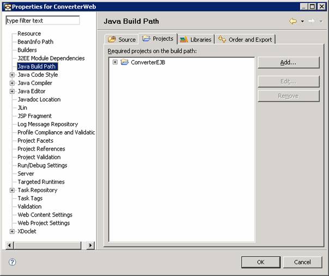The image size is (329, 276).
Task: Click the type filter text field
Action: pyautogui.click(x=42, y=21)
